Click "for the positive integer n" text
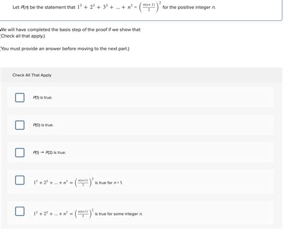The width and height of the screenshot is (285, 230). (x=189, y=7)
